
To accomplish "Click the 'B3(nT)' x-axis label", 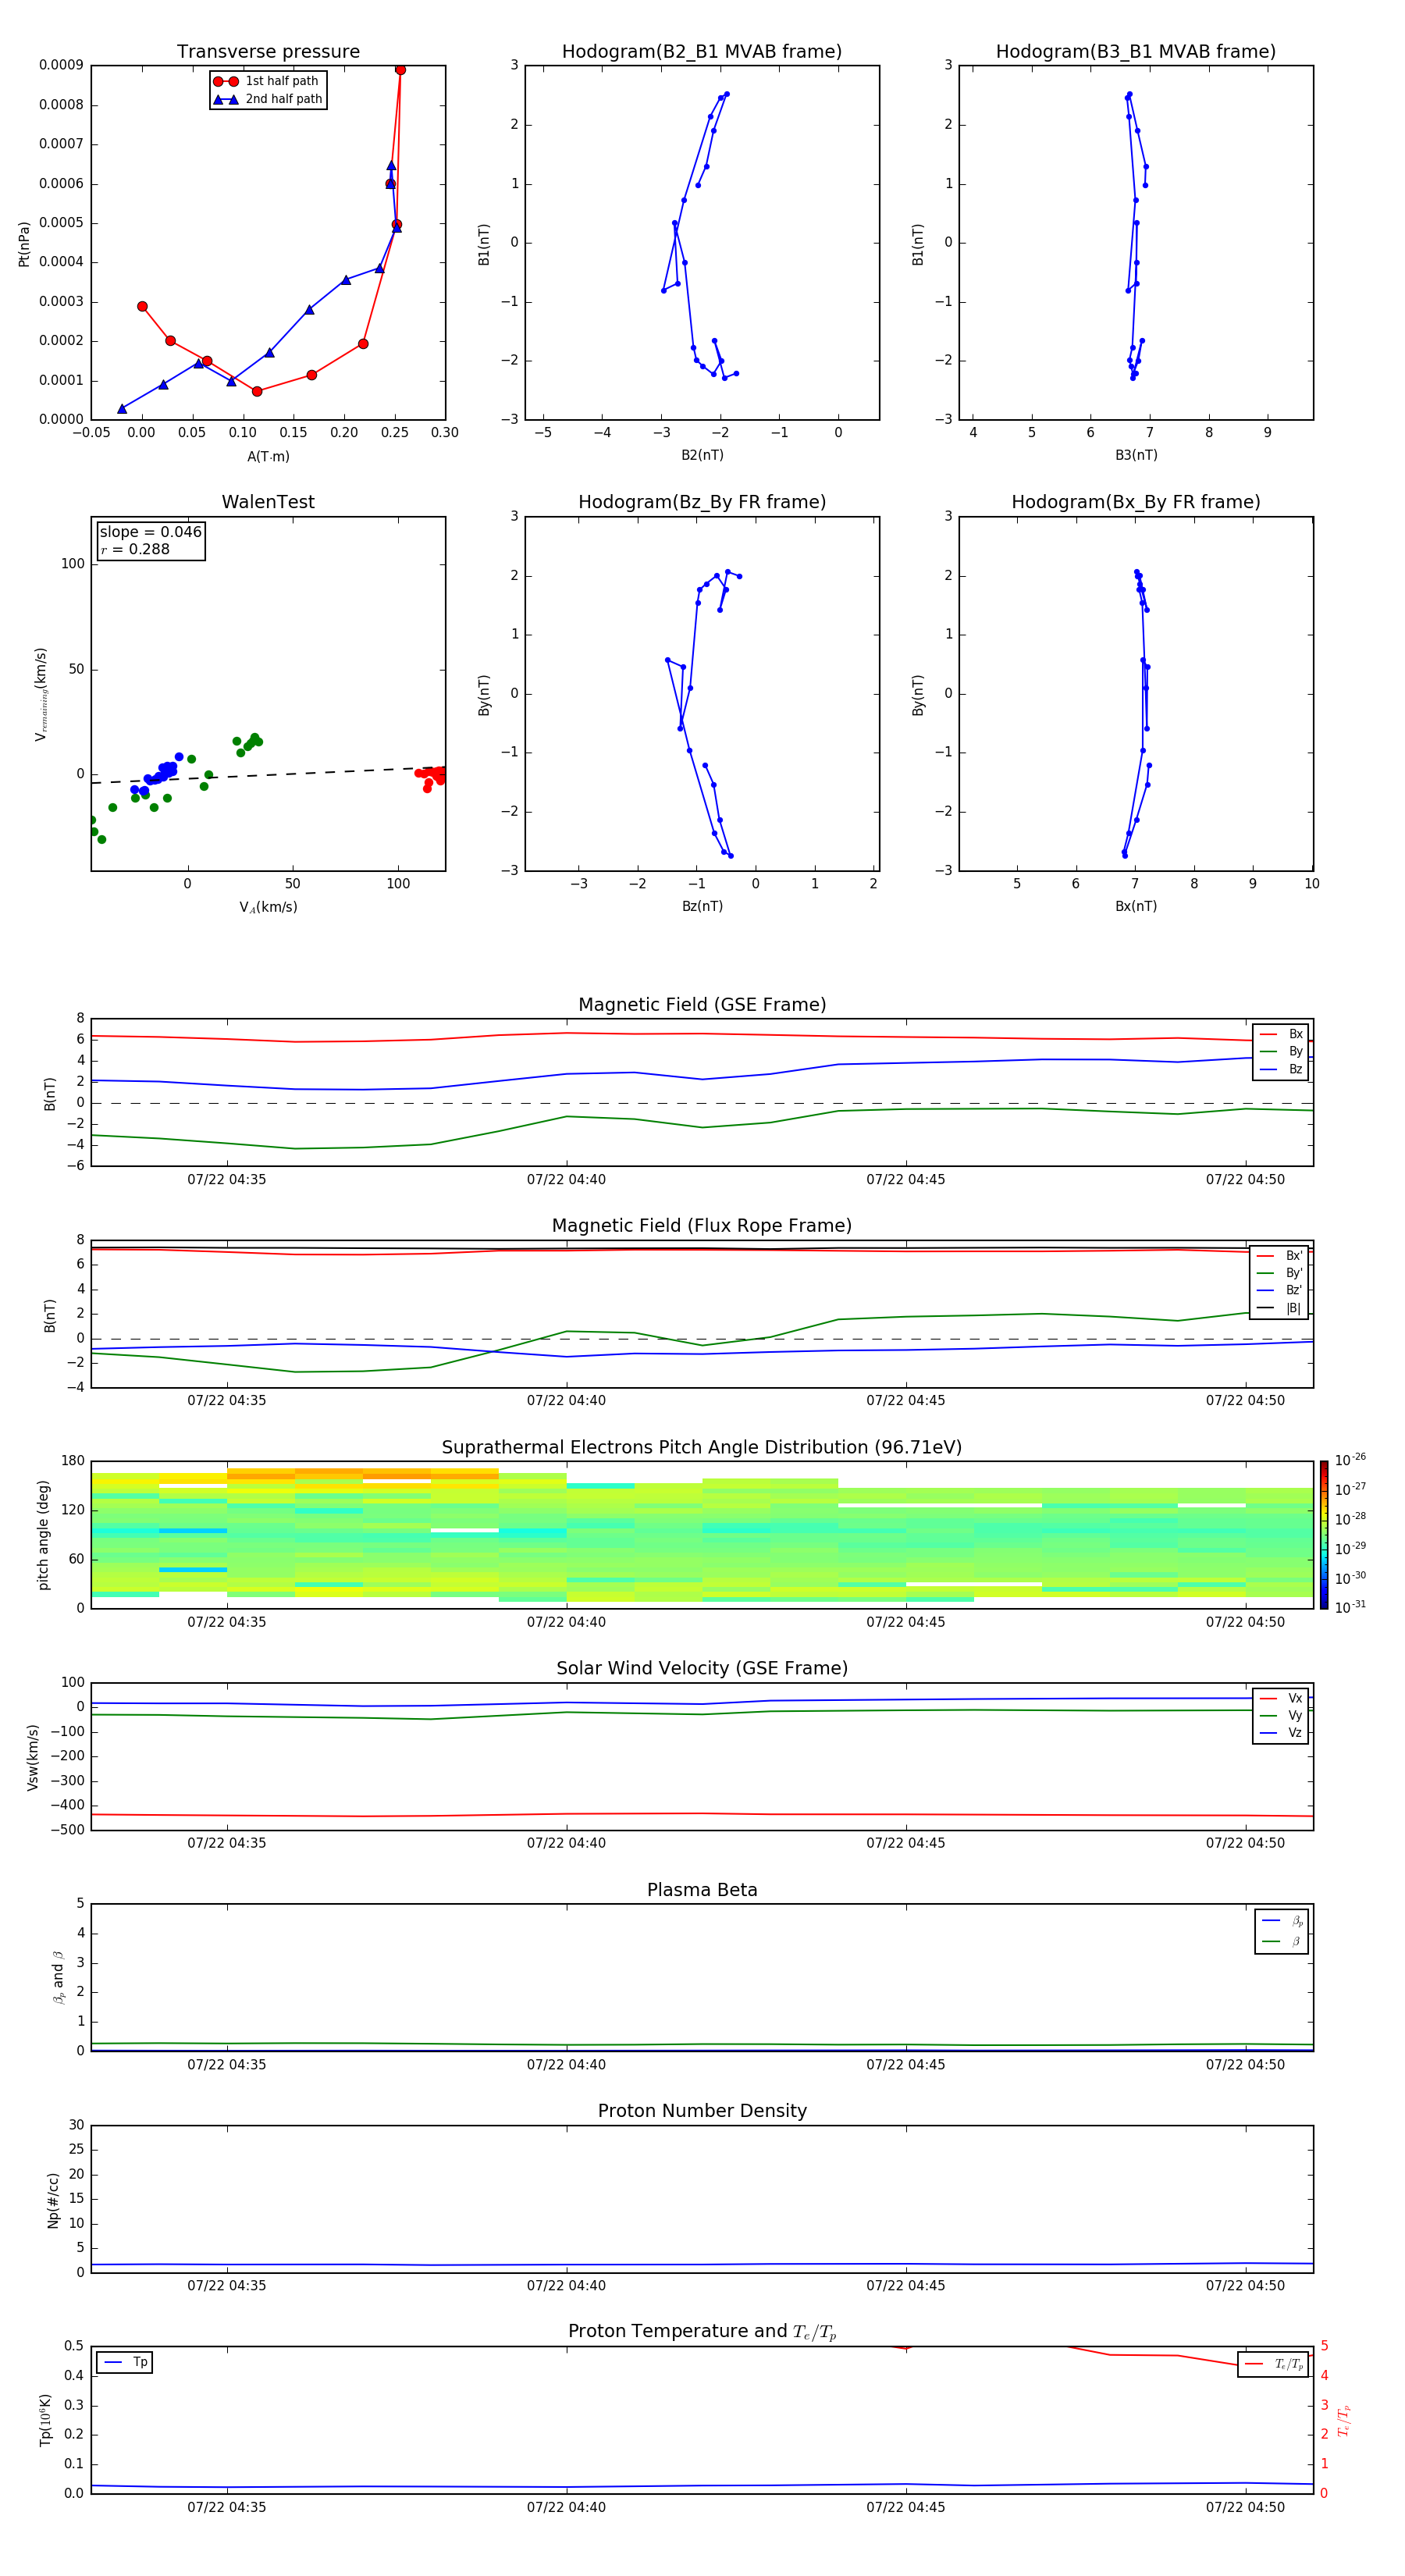I will [1135, 455].
